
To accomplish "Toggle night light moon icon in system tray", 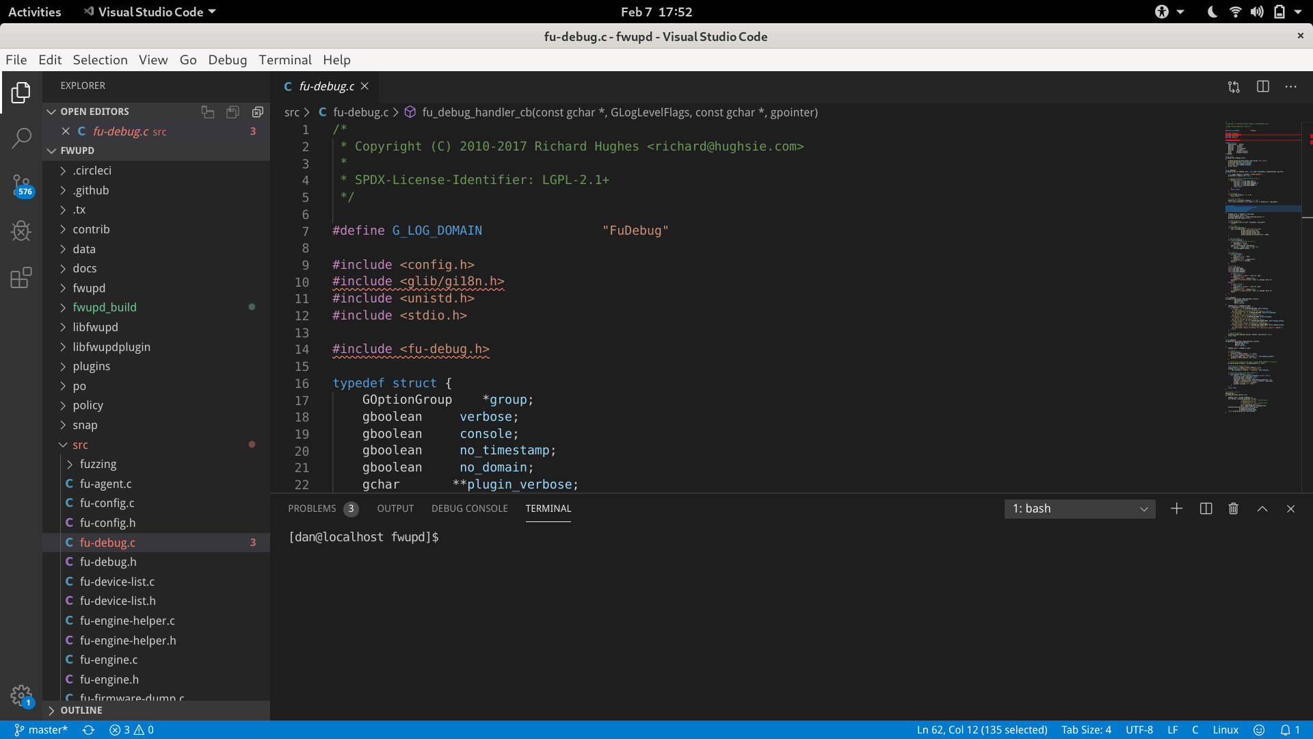I will (x=1212, y=12).
